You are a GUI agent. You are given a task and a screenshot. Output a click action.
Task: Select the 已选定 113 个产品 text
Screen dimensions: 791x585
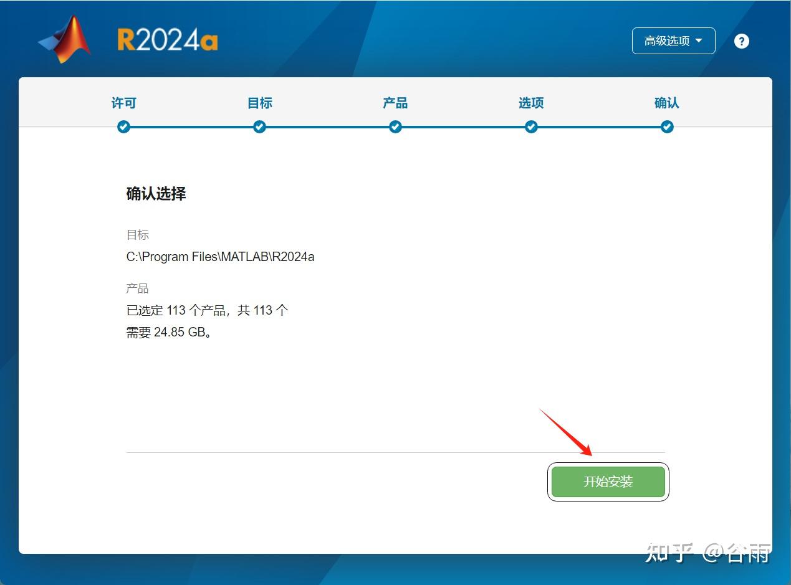(x=206, y=310)
